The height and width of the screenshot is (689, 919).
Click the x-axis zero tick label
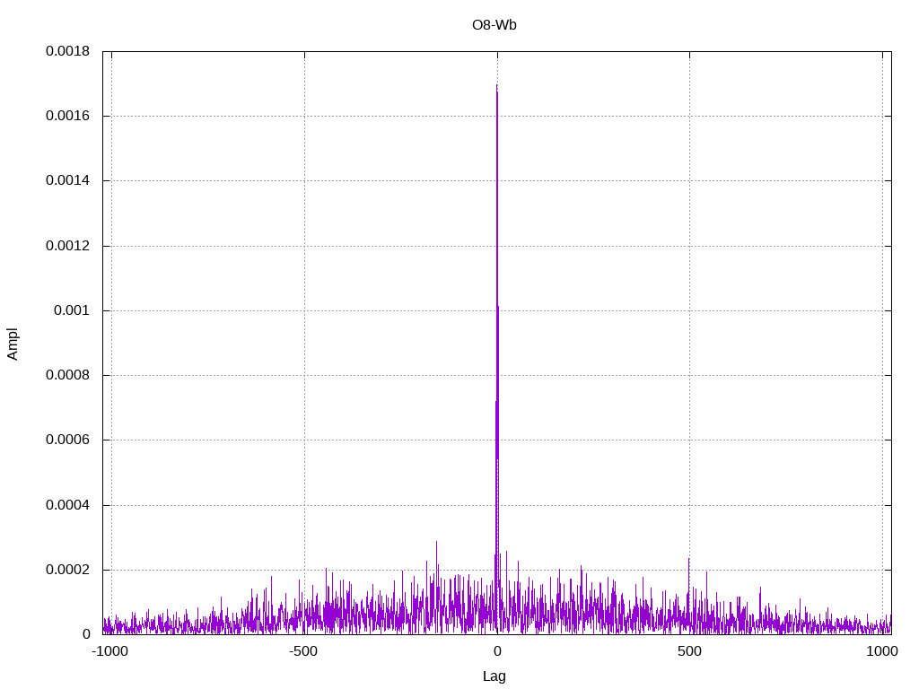[497, 651]
